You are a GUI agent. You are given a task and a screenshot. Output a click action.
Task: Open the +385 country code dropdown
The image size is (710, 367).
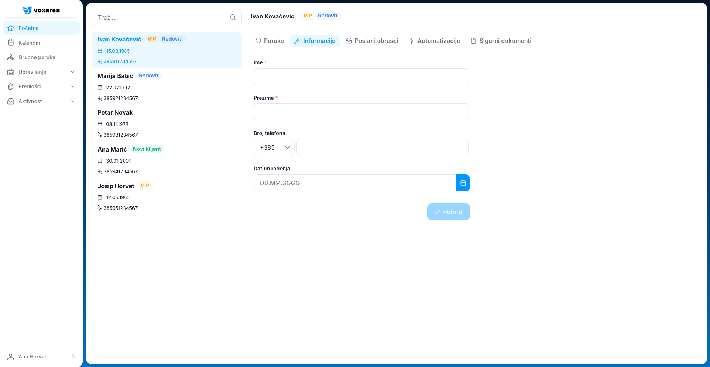pos(274,147)
